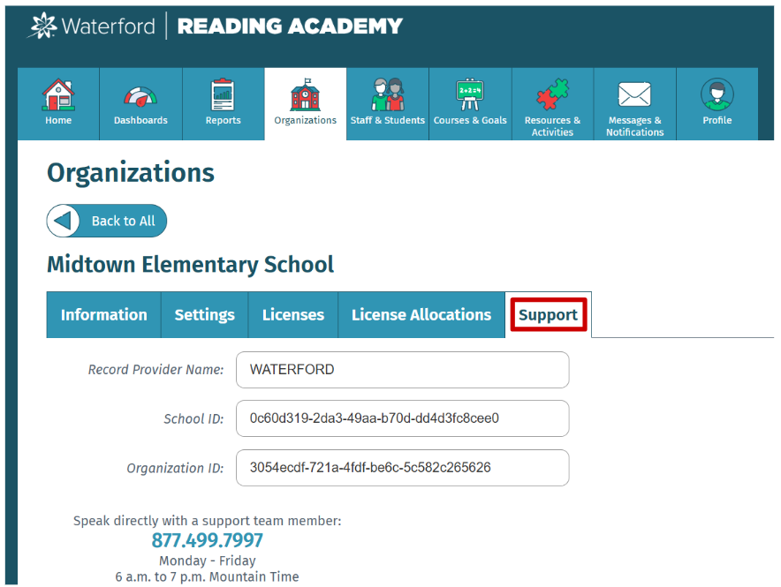Click '6 a.m. to 7 p.m. Mountain Time'
This screenshot has width=781, height=587.
pyautogui.click(x=208, y=576)
